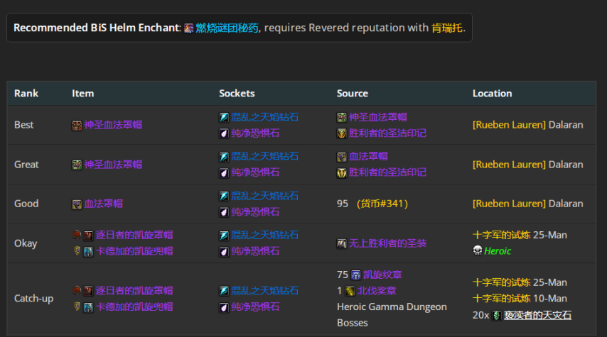Click the 血法罩帽 source icon in Great row
Image resolution: width=607 pixels, height=337 pixels.
(342, 156)
